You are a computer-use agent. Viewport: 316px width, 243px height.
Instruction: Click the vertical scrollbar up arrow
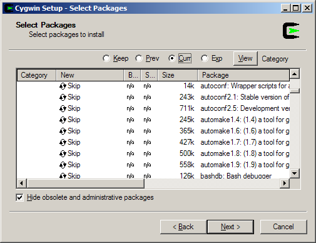click(x=295, y=74)
